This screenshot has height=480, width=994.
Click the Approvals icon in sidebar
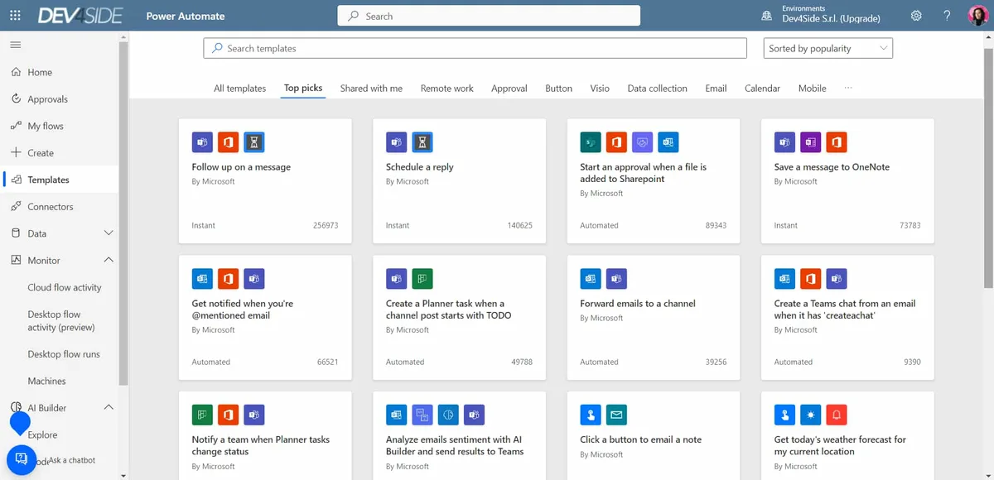pyautogui.click(x=16, y=98)
